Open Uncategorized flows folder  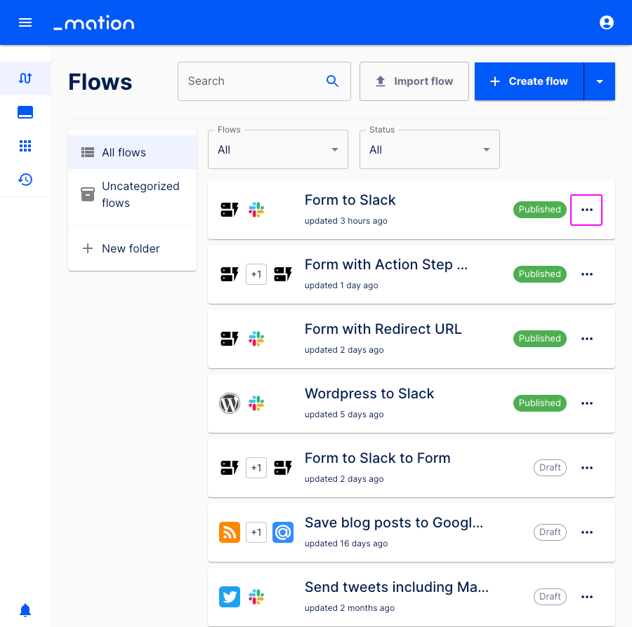(x=132, y=194)
